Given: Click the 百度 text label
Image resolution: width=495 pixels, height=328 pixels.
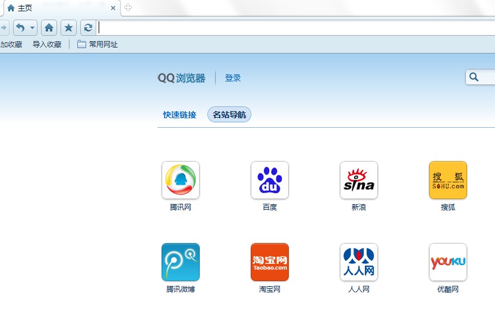Looking at the screenshot, I should [x=270, y=207].
